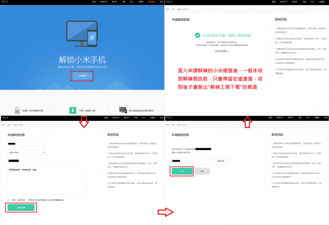Click the step label beside the padlock icon

pos(33,110)
